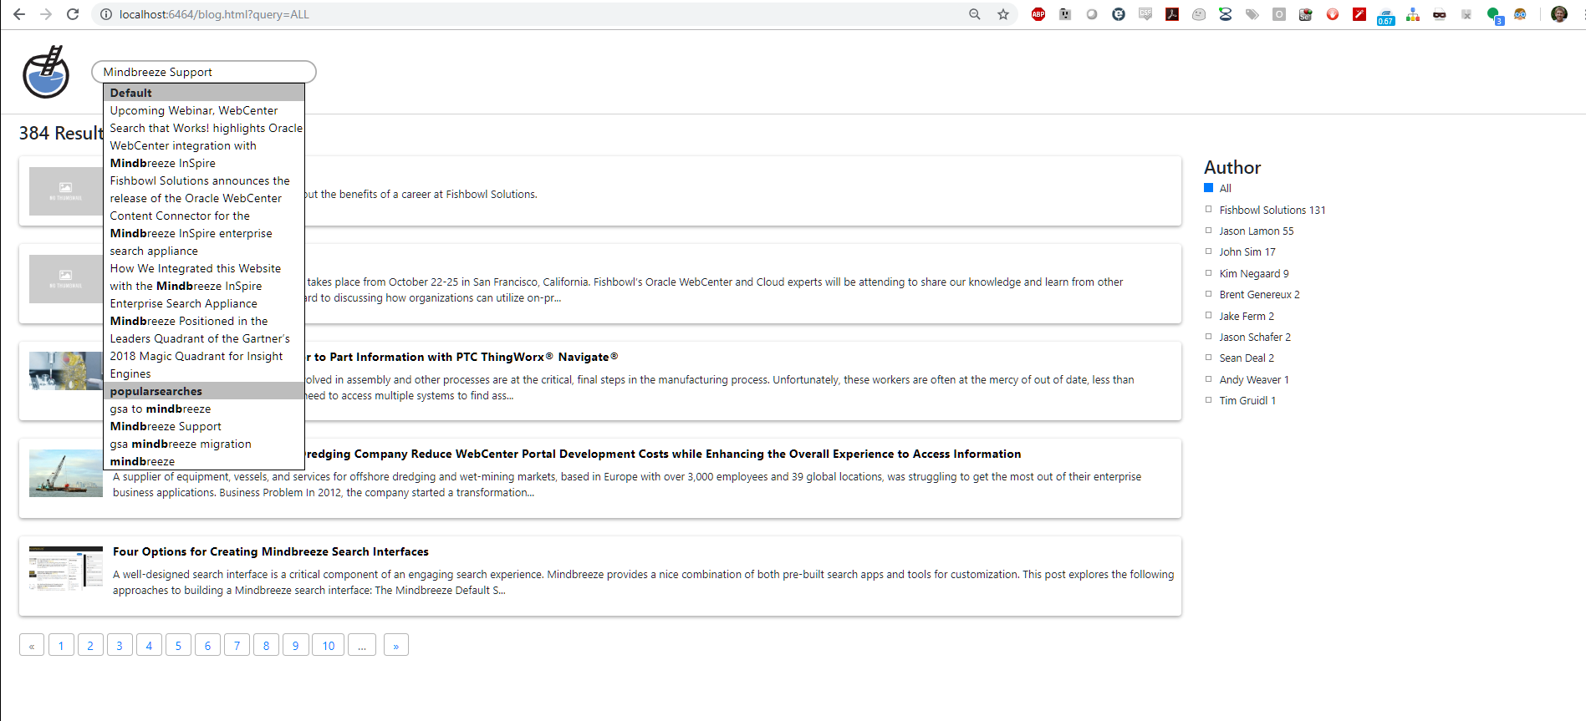The height and width of the screenshot is (721, 1586).
Task: Open site info icon in address bar
Action: pos(106,14)
